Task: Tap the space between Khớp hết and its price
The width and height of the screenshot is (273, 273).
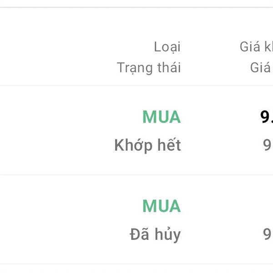Action: [222, 145]
